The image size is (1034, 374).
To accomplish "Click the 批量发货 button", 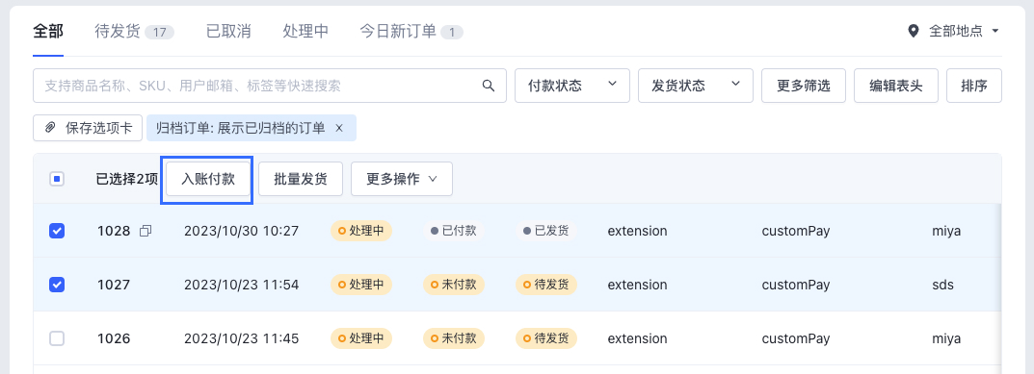I will 301,179.
